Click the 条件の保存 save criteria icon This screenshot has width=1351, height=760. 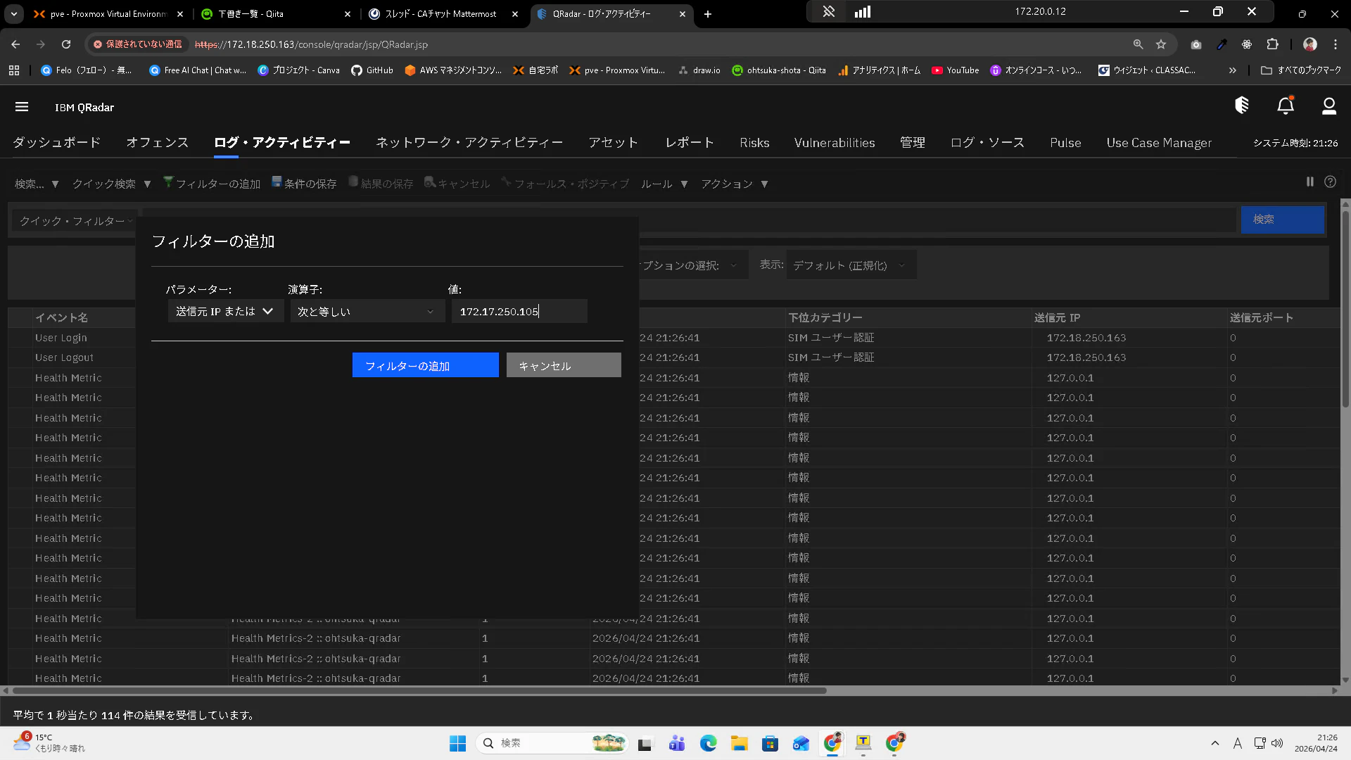click(x=277, y=182)
